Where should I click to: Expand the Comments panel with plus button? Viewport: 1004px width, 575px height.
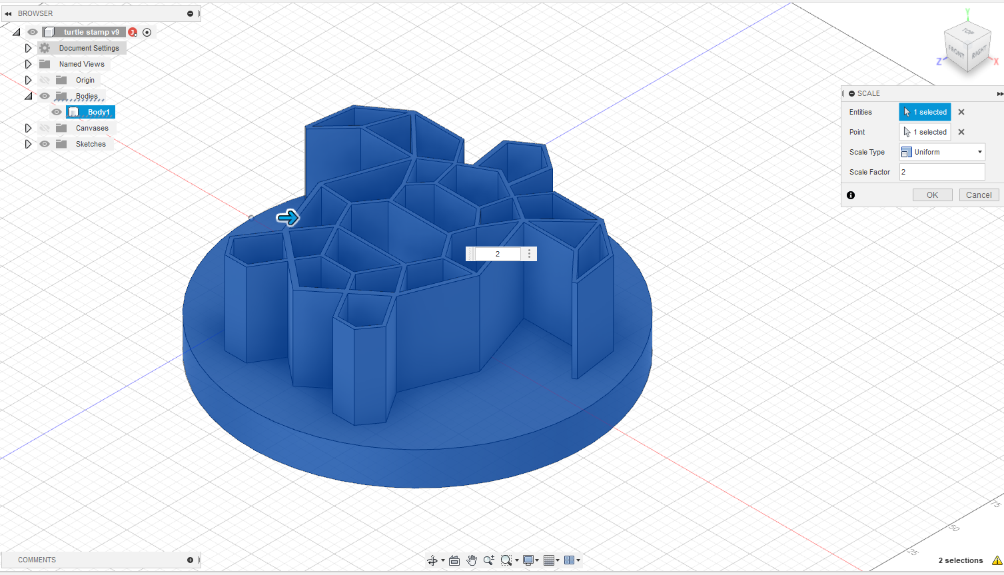tap(190, 560)
